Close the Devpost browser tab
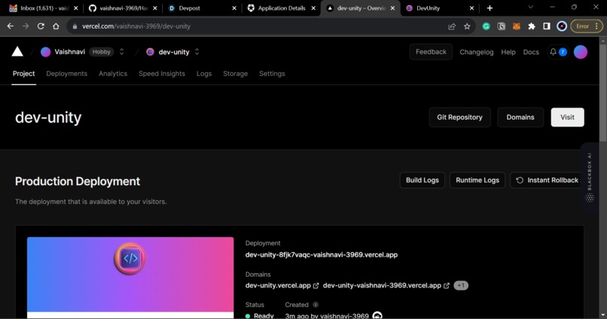This screenshot has width=607, height=319. [x=233, y=8]
